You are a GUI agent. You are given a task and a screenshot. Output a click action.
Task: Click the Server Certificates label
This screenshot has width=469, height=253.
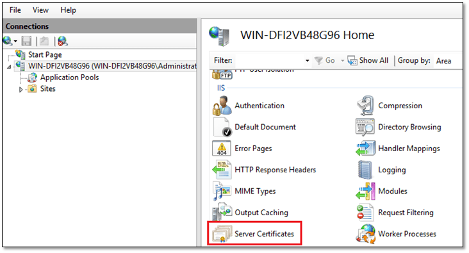(x=265, y=234)
